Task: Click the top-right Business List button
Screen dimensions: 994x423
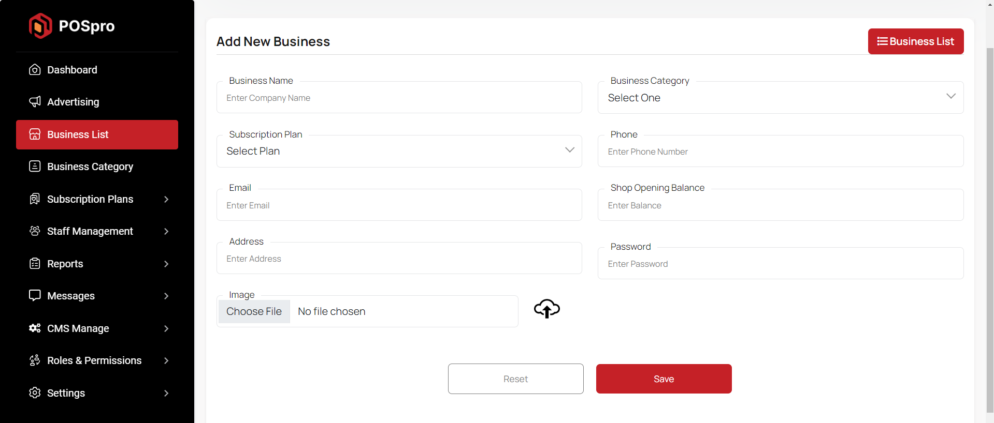Action: tap(915, 41)
